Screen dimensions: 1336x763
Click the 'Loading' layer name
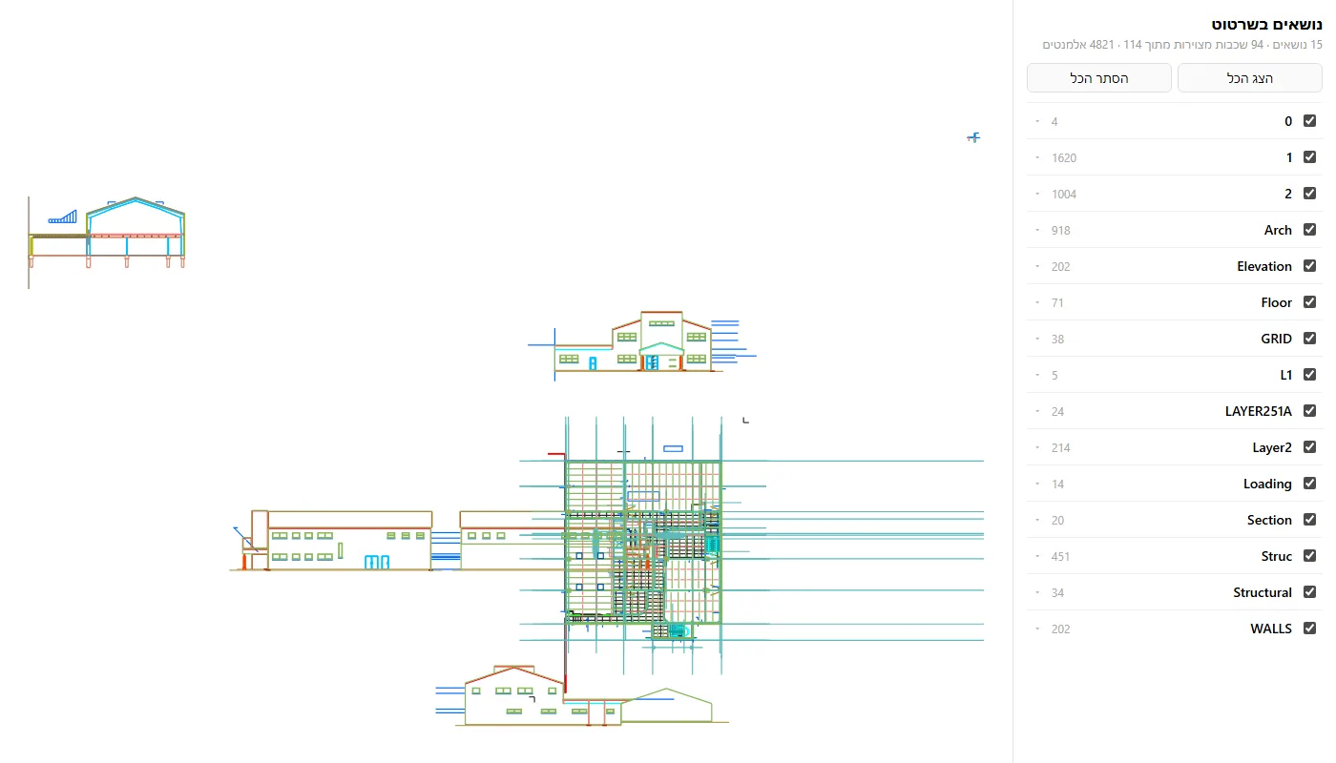(1267, 484)
